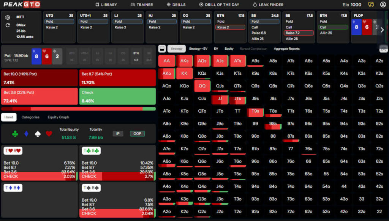Open the Leak Finder menu
The width and height of the screenshot is (389, 221).
(268, 5)
